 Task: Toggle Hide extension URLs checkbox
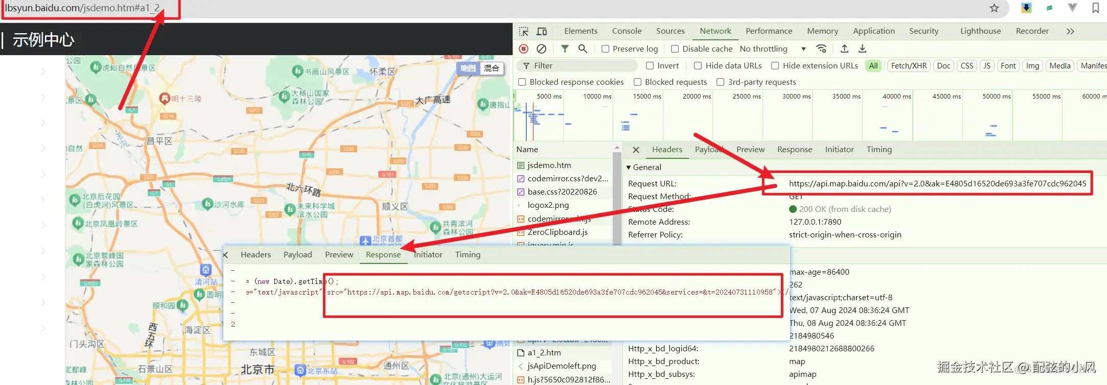[775, 65]
